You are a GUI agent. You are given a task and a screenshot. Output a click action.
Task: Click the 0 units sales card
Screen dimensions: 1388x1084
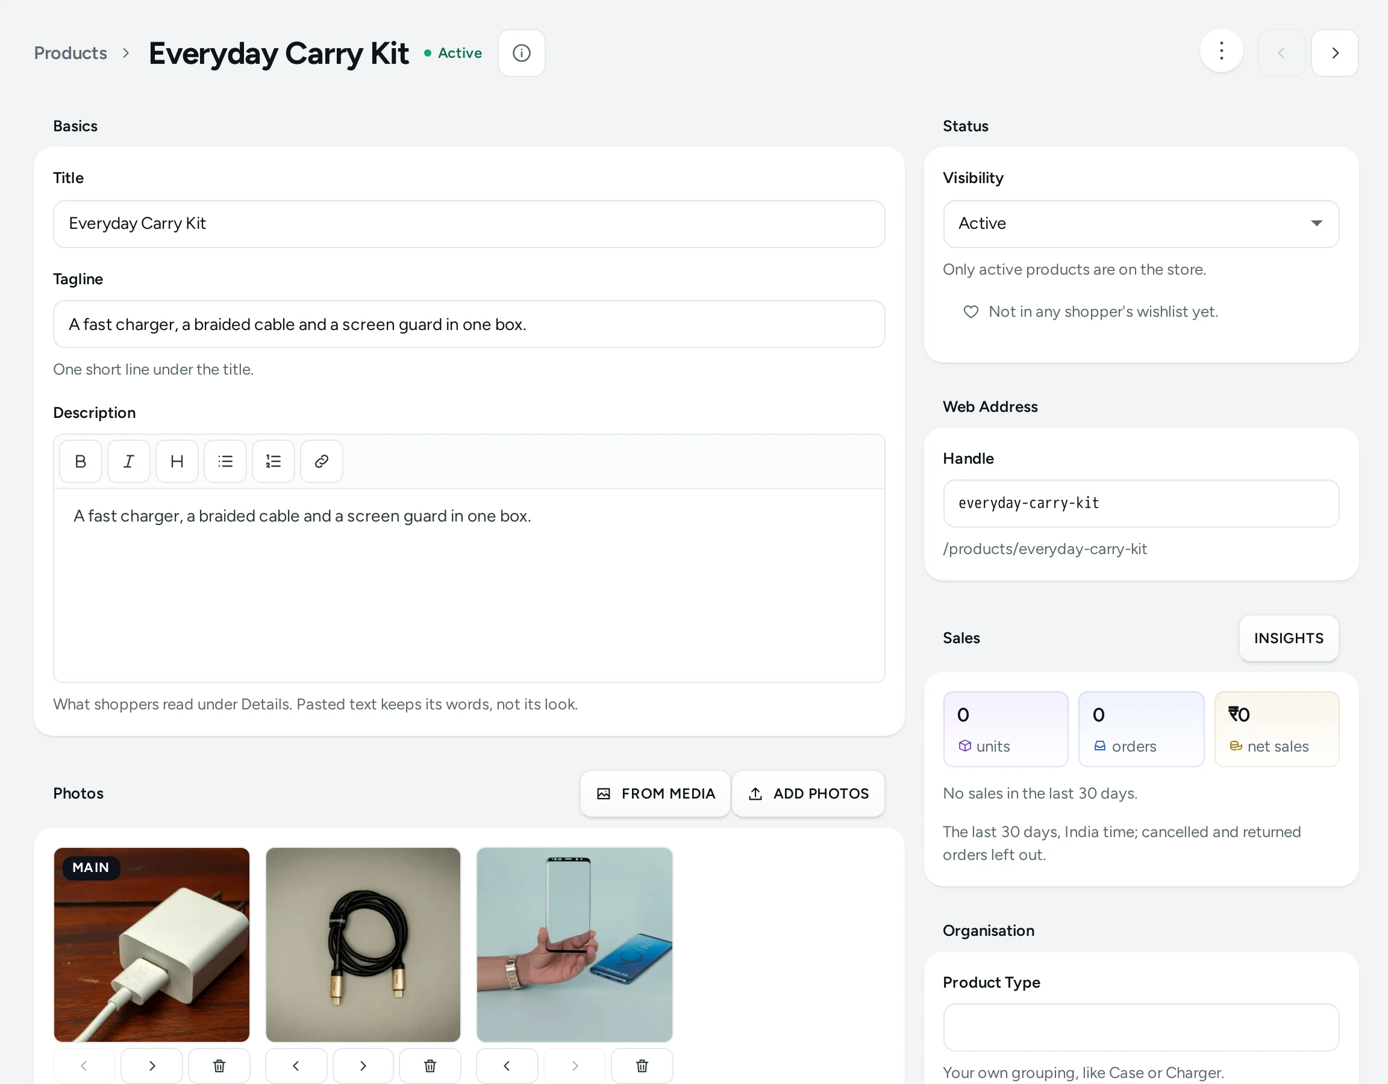pos(1005,729)
